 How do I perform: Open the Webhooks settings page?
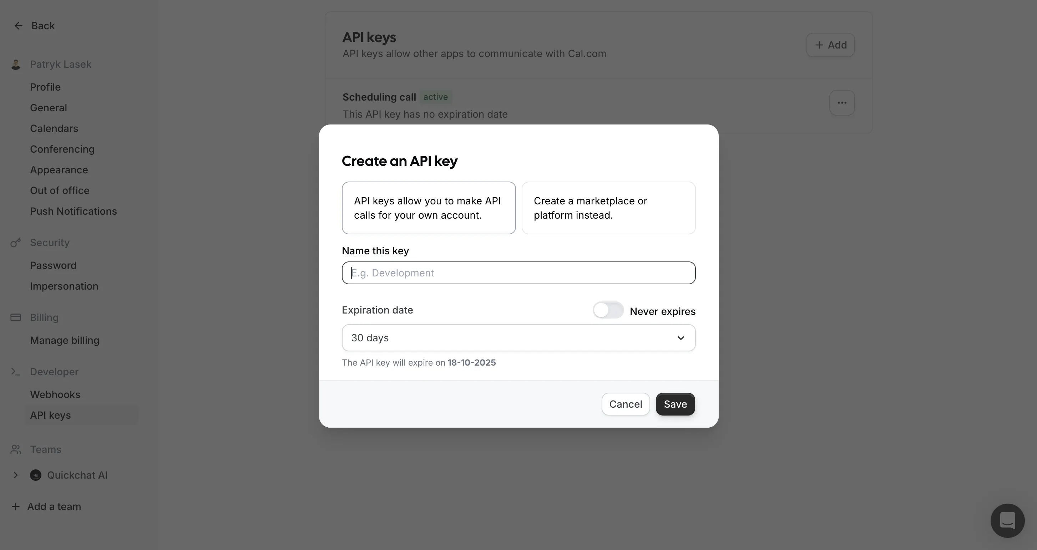tap(55, 395)
